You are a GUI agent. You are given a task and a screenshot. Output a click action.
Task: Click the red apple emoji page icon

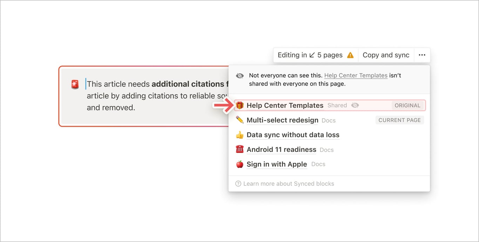(239, 164)
